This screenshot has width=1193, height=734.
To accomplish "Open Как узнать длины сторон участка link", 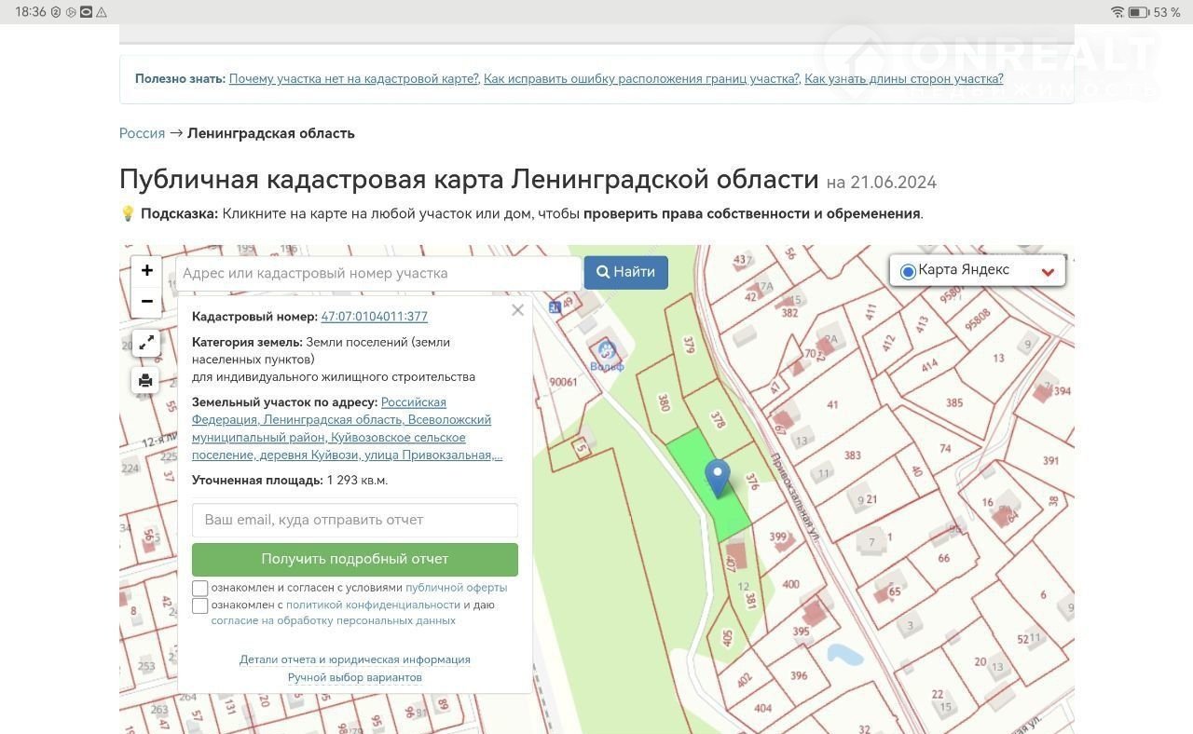I will click(903, 79).
